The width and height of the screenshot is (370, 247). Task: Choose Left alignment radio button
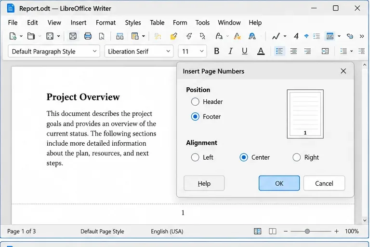pyautogui.click(x=195, y=157)
